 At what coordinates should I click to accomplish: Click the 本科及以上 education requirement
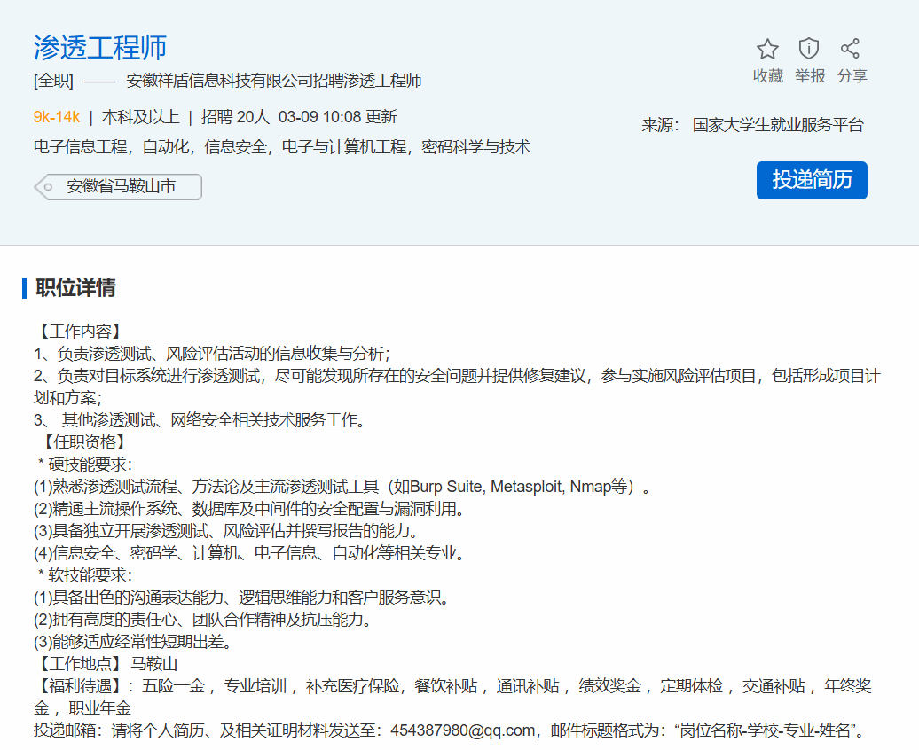point(140,117)
